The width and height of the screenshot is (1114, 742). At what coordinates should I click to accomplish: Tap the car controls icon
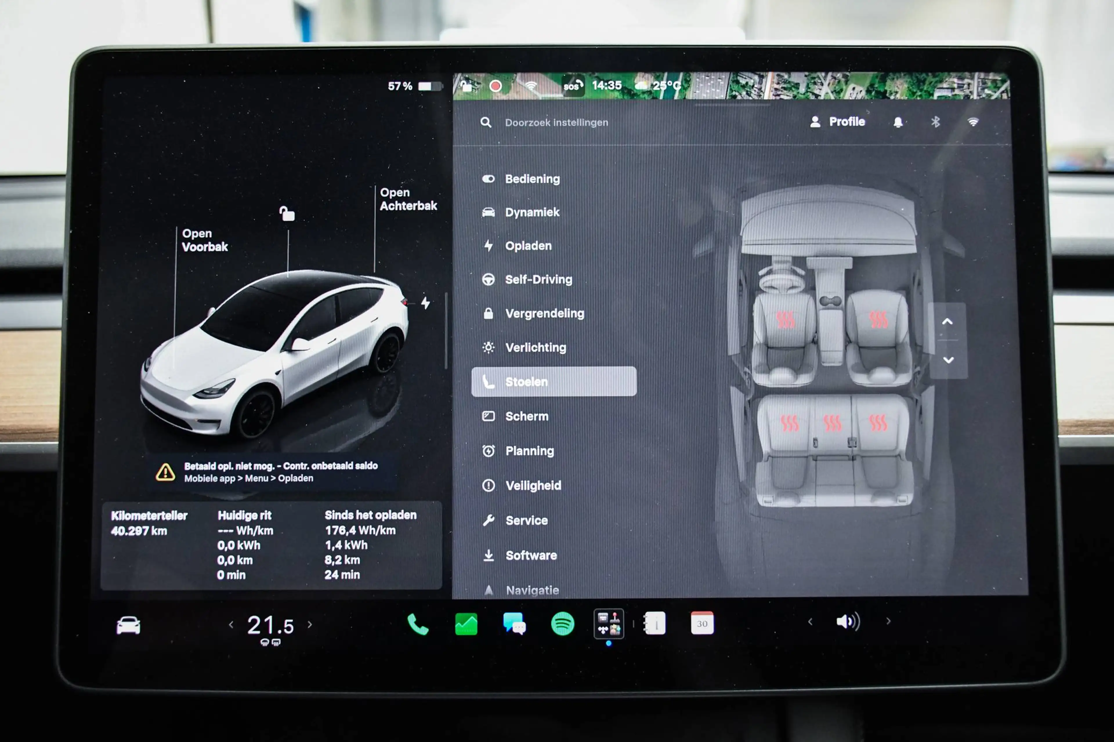[x=128, y=625]
